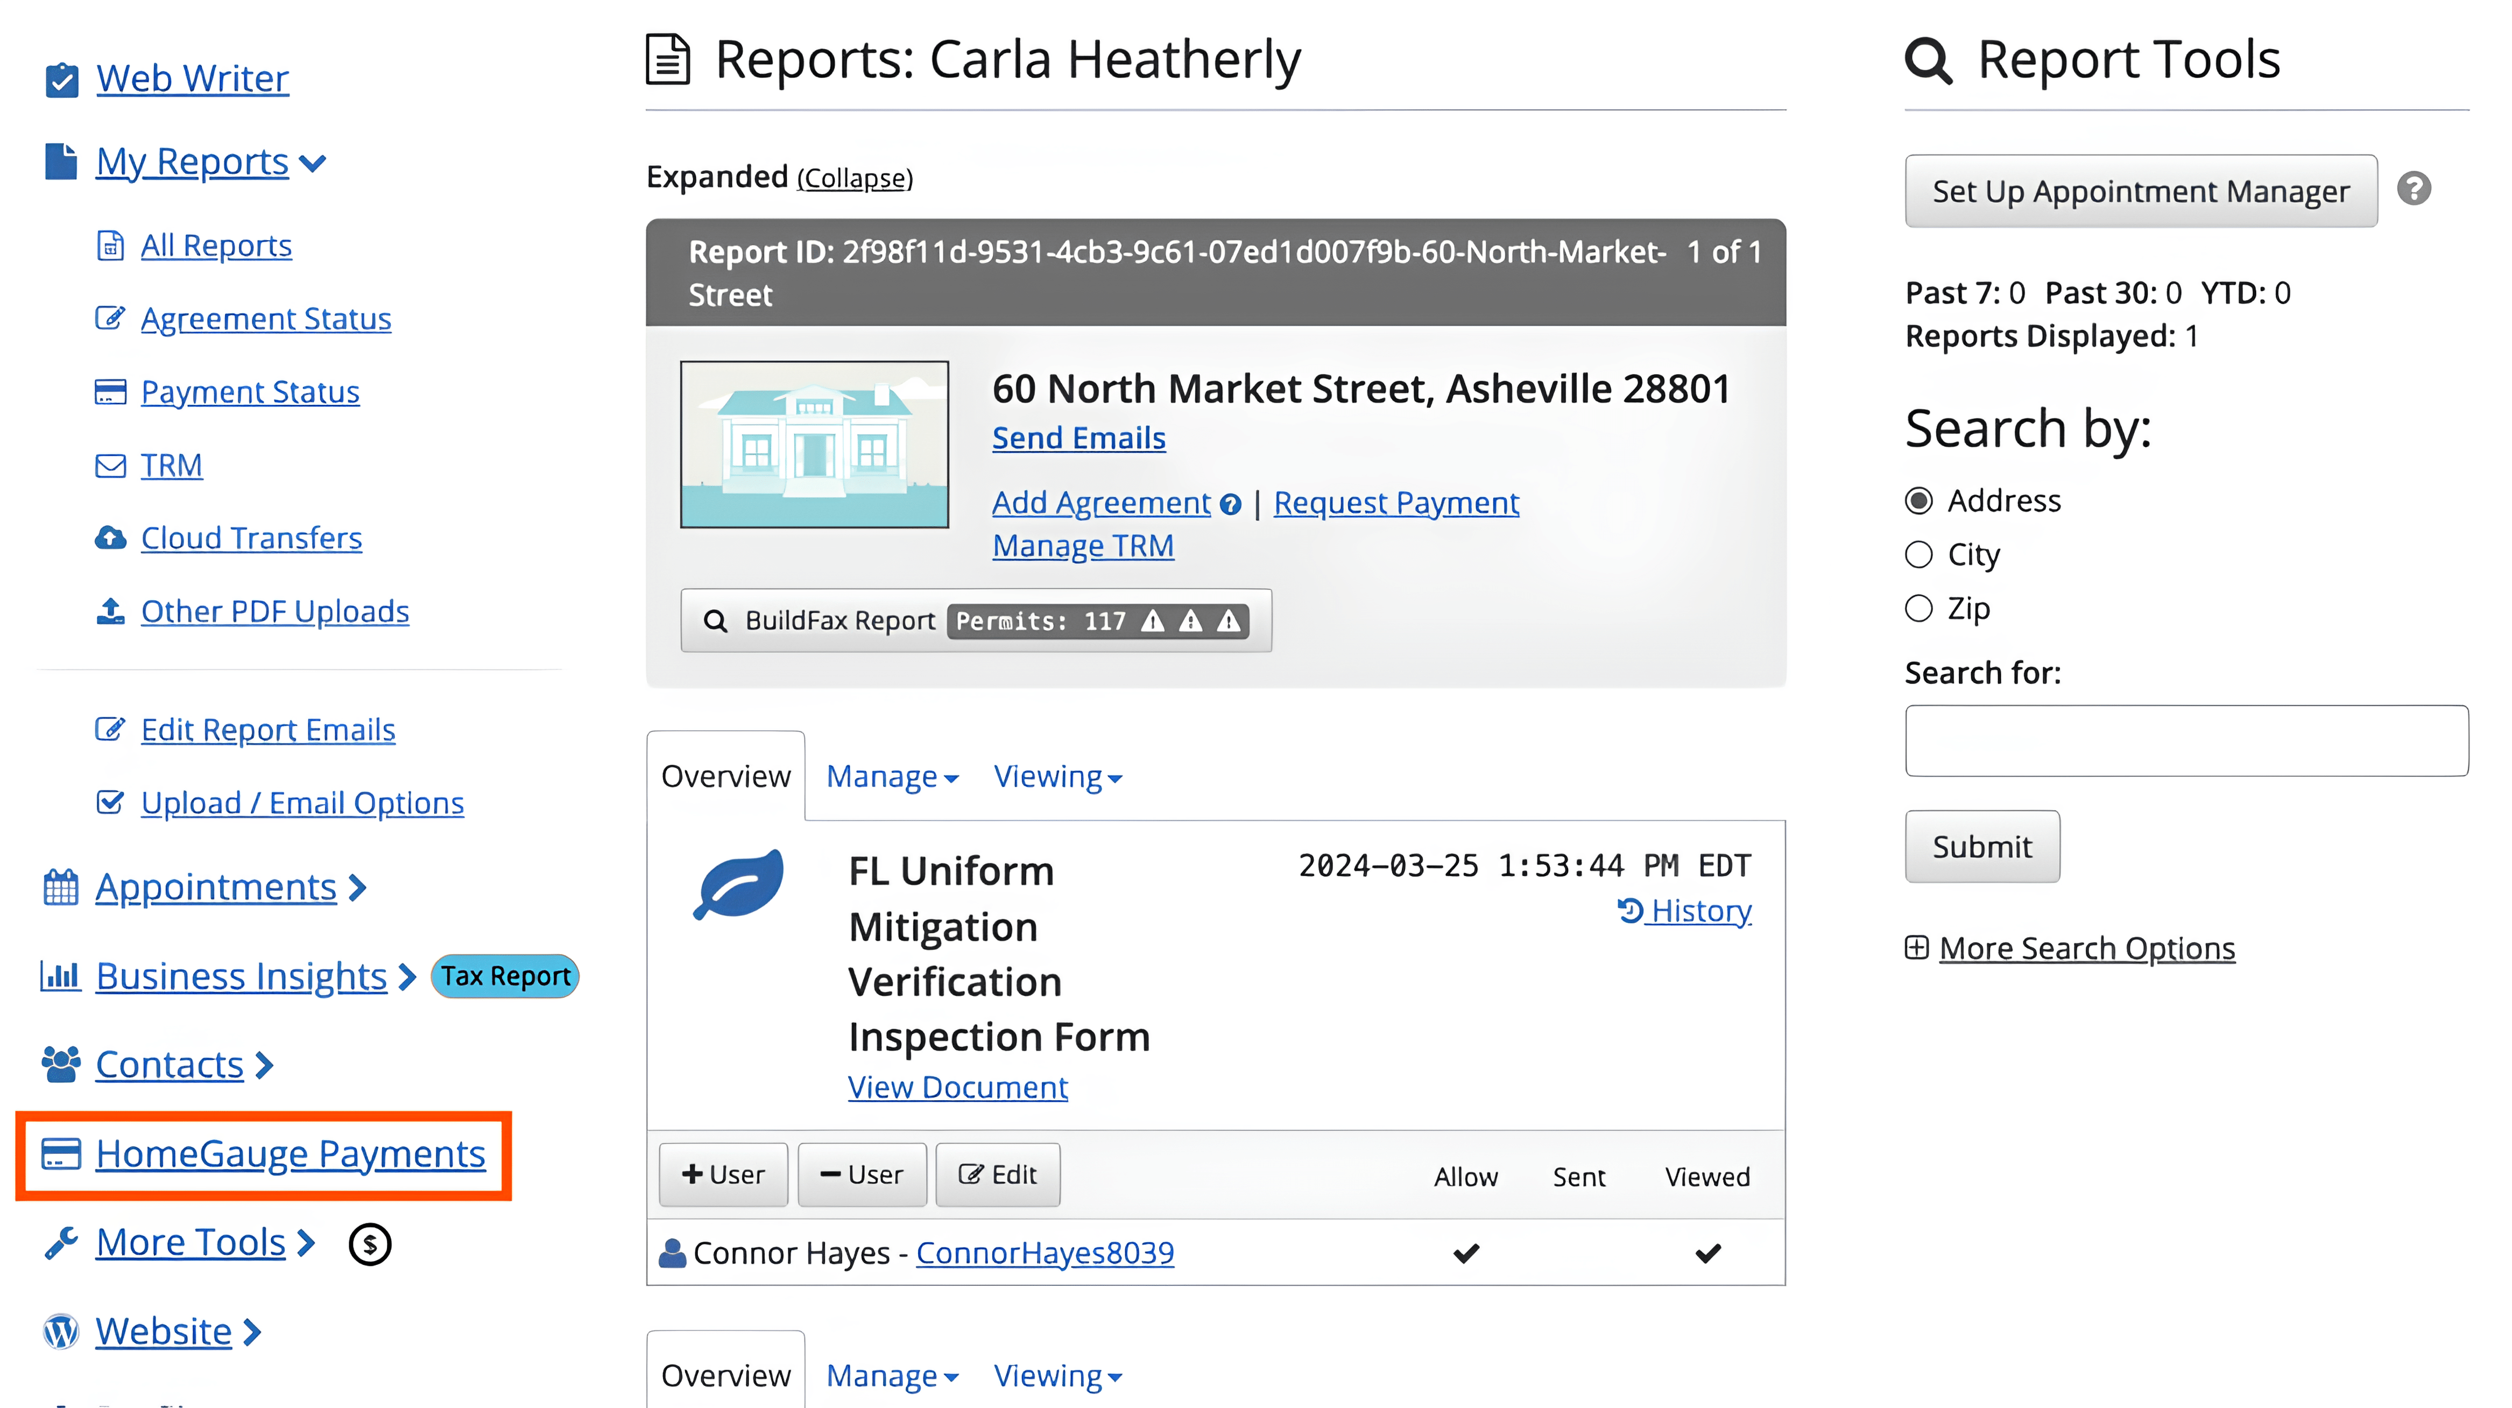The width and height of the screenshot is (2512, 1408).
Task: Click the Collapse link
Action: coord(854,179)
